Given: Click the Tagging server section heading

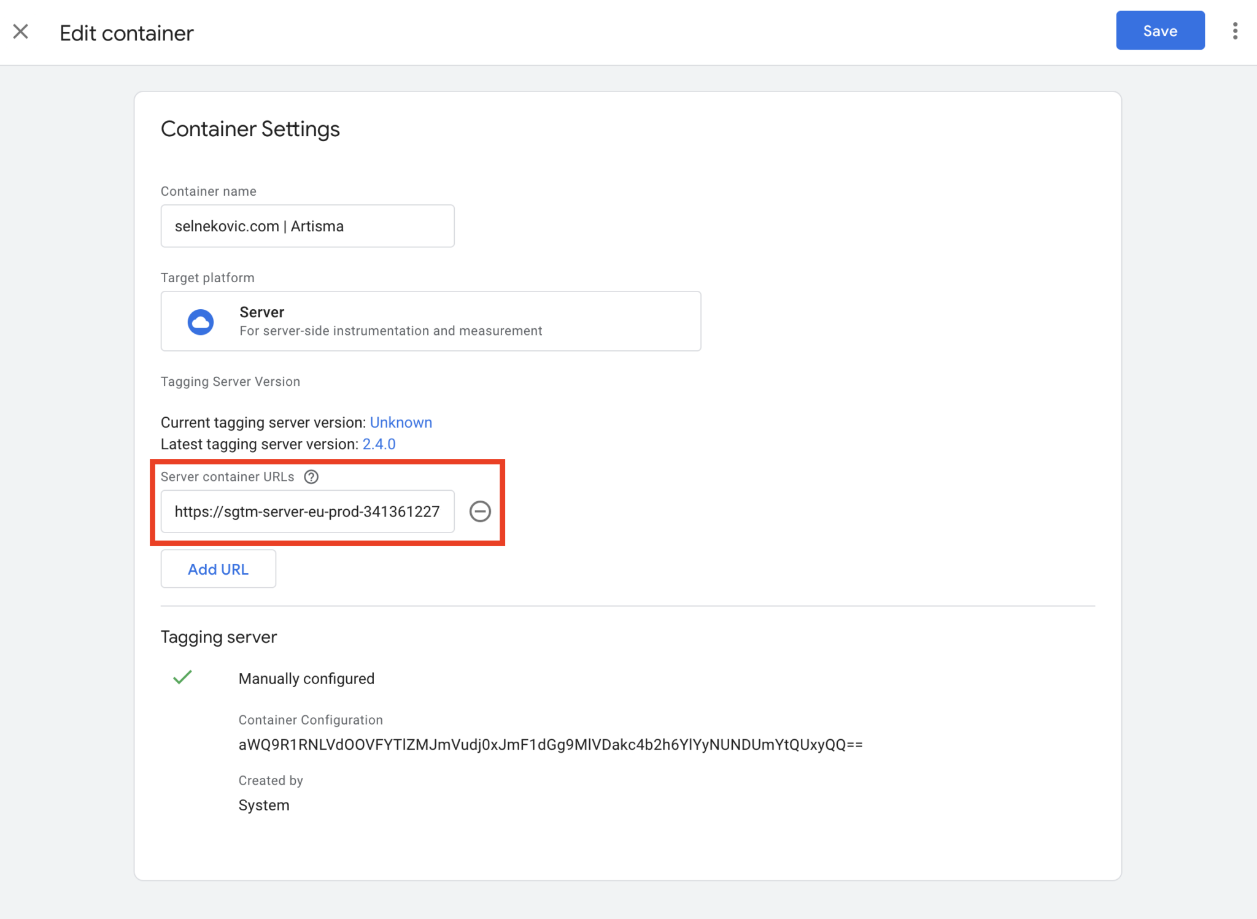Looking at the screenshot, I should coord(219,637).
